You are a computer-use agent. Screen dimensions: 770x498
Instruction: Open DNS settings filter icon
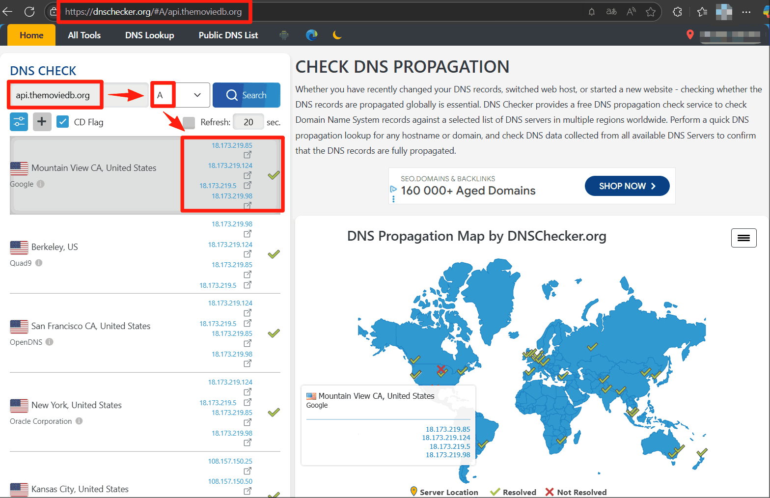[19, 122]
